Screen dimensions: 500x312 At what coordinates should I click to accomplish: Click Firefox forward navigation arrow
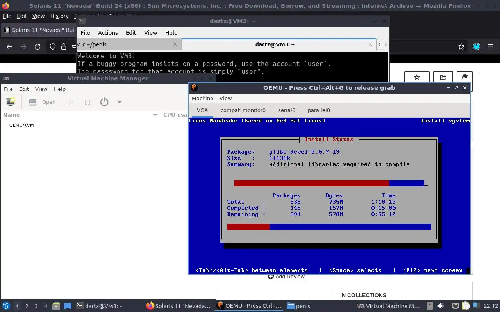23,47
